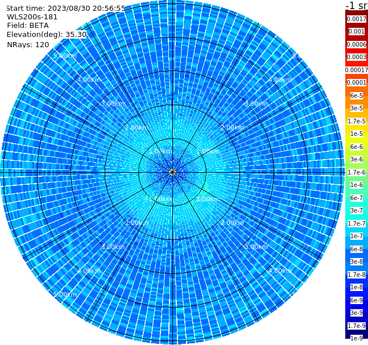Click the 1e-8 colorbar label
This screenshot has width=368, height=345.
(x=357, y=287)
